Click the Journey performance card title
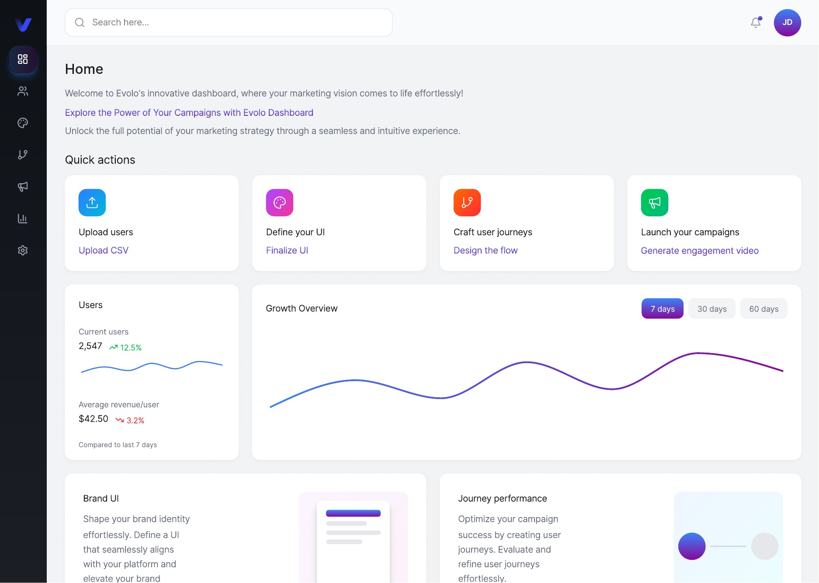 point(503,499)
